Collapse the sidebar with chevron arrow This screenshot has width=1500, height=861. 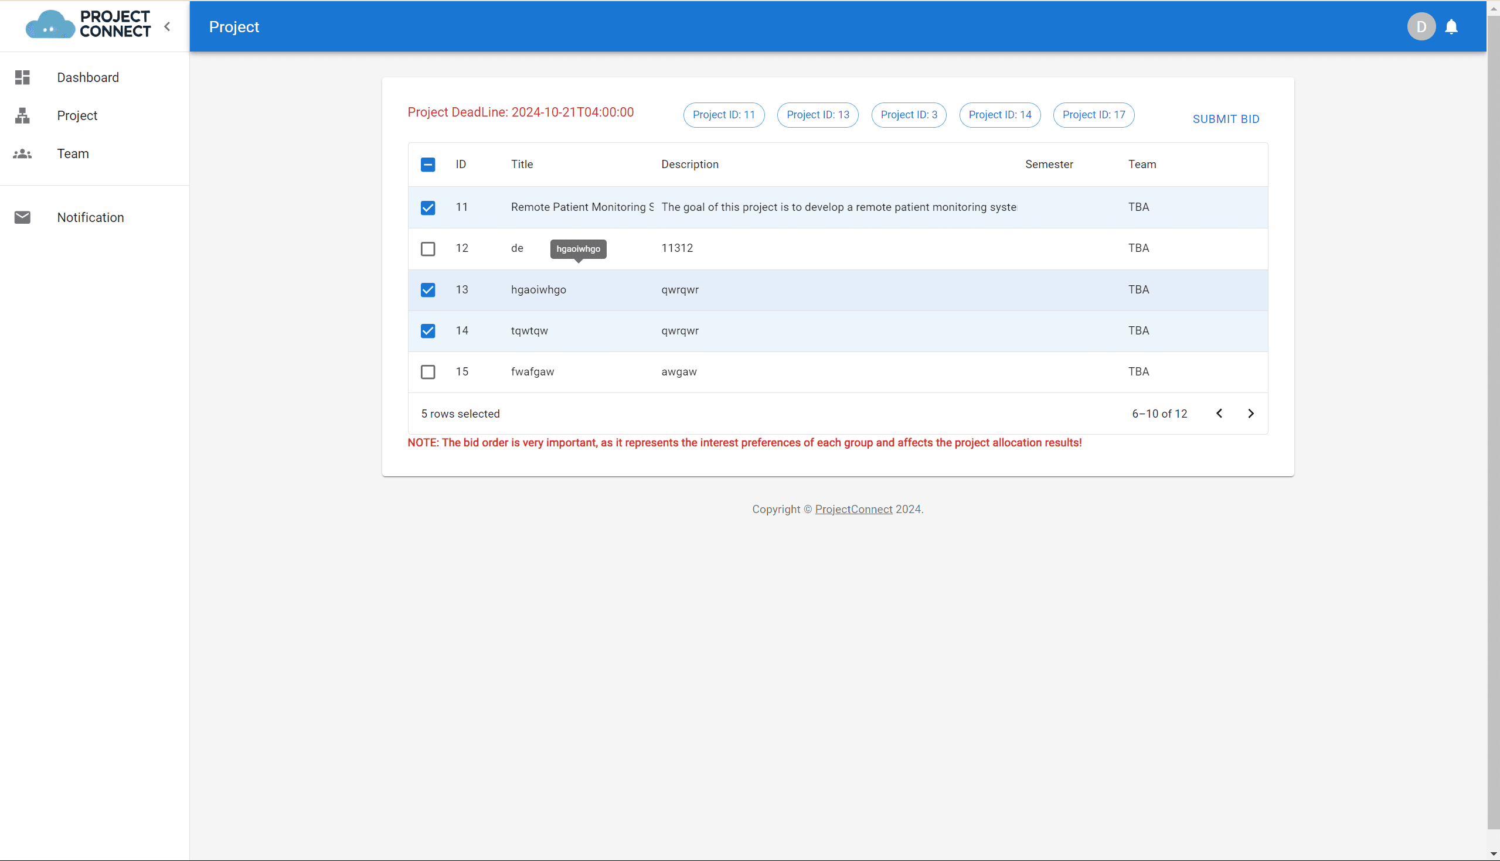coord(168,26)
